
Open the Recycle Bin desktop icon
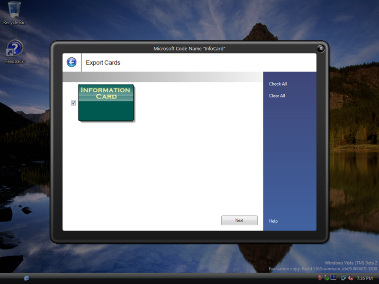[14, 13]
